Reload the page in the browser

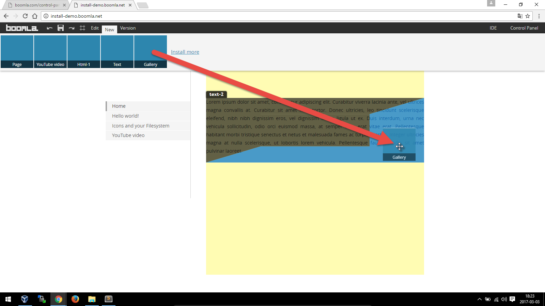tap(25, 16)
